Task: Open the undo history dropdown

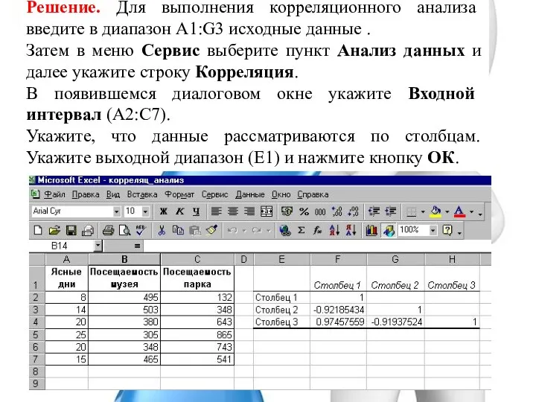Action: tap(244, 231)
